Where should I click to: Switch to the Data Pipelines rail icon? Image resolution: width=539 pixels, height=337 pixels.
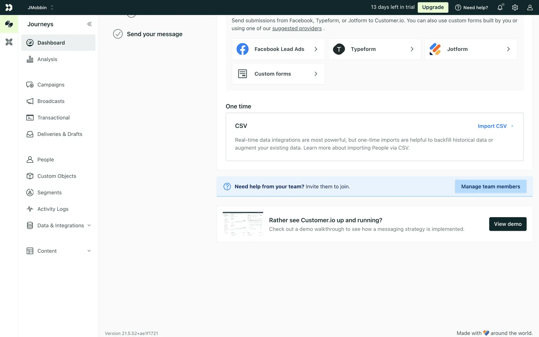point(9,42)
